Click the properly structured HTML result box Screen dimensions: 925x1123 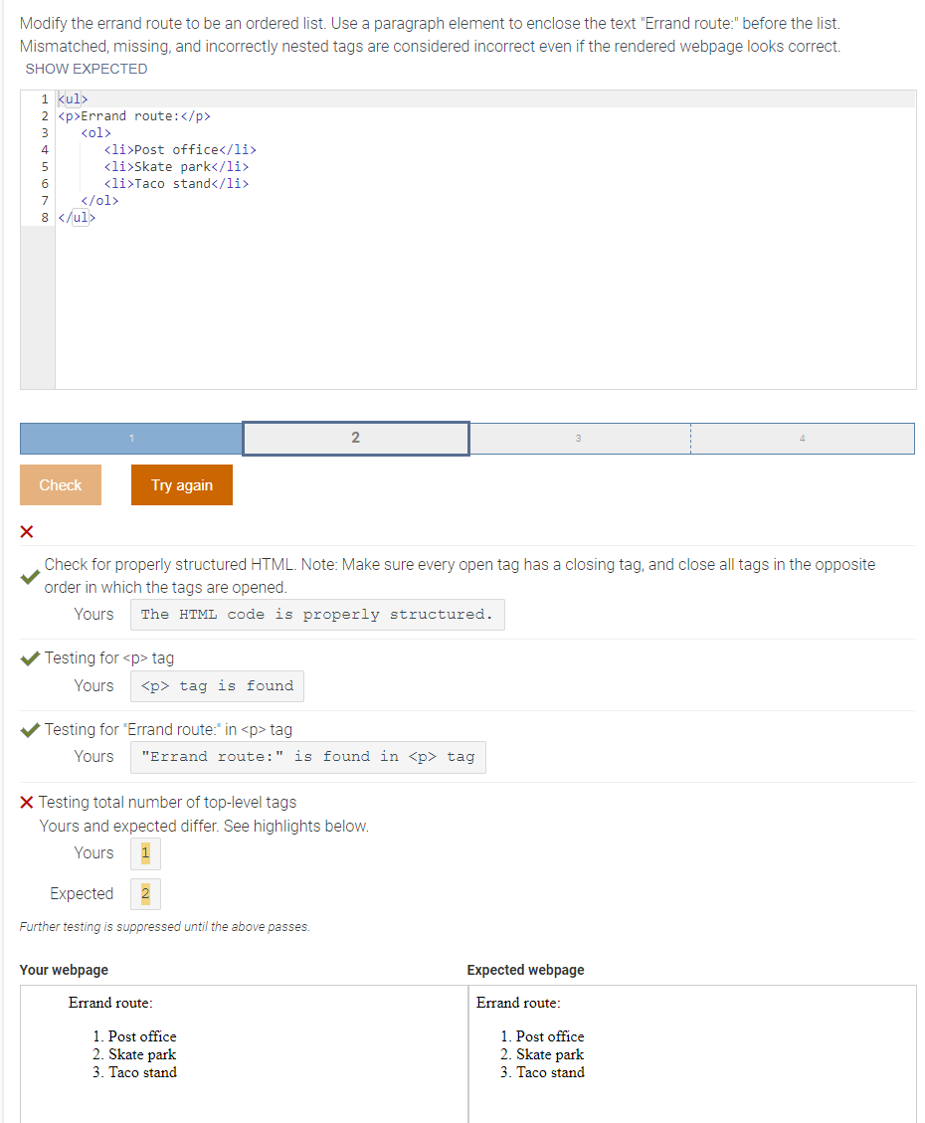pos(317,614)
